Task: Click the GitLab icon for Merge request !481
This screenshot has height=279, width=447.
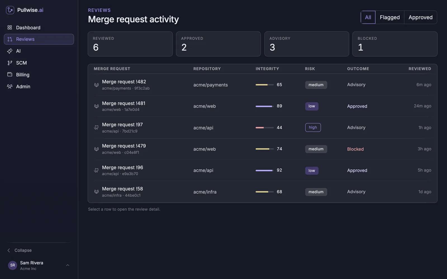Action: coord(96,106)
